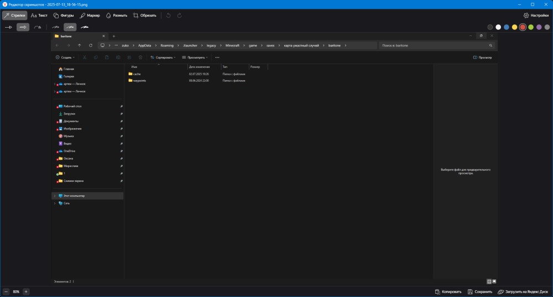The height and width of the screenshot is (297, 553).
Task: Choose the yellow color swatch
Action: click(x=514, y=27)
